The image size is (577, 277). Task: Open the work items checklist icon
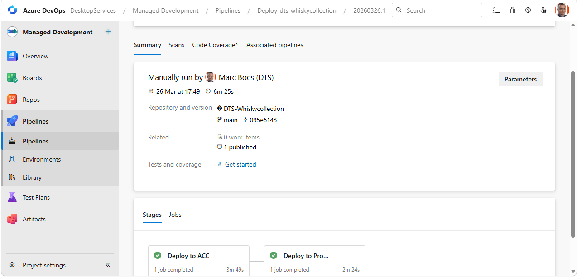point(497,10)
